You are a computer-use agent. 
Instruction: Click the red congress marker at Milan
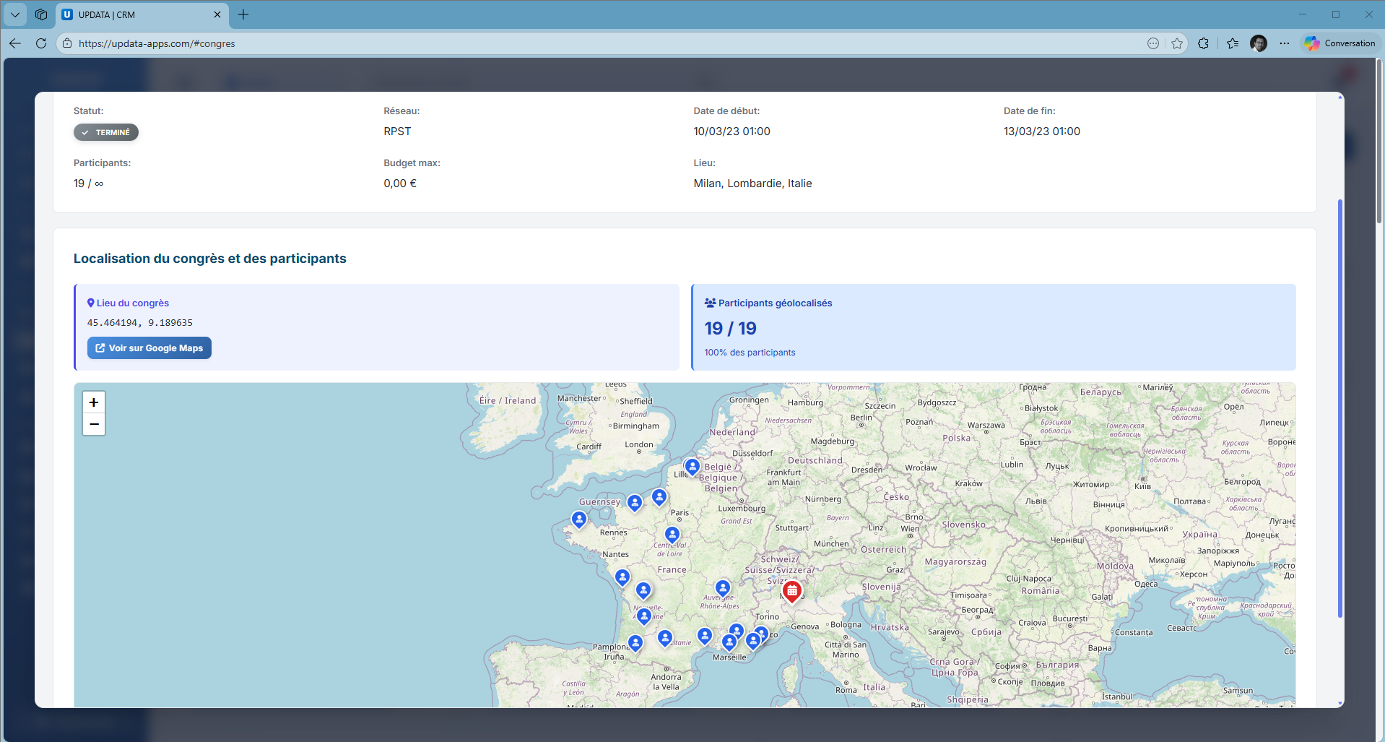point(791,591)
